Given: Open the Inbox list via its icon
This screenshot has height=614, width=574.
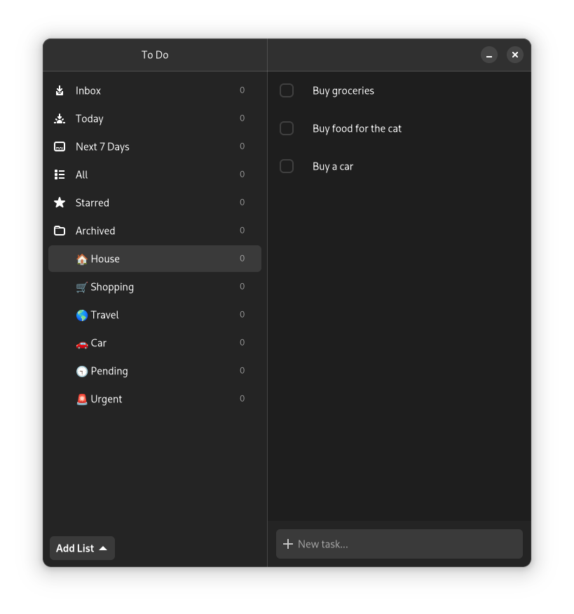Looking at the screenshot, I should [x=60, y=90].
